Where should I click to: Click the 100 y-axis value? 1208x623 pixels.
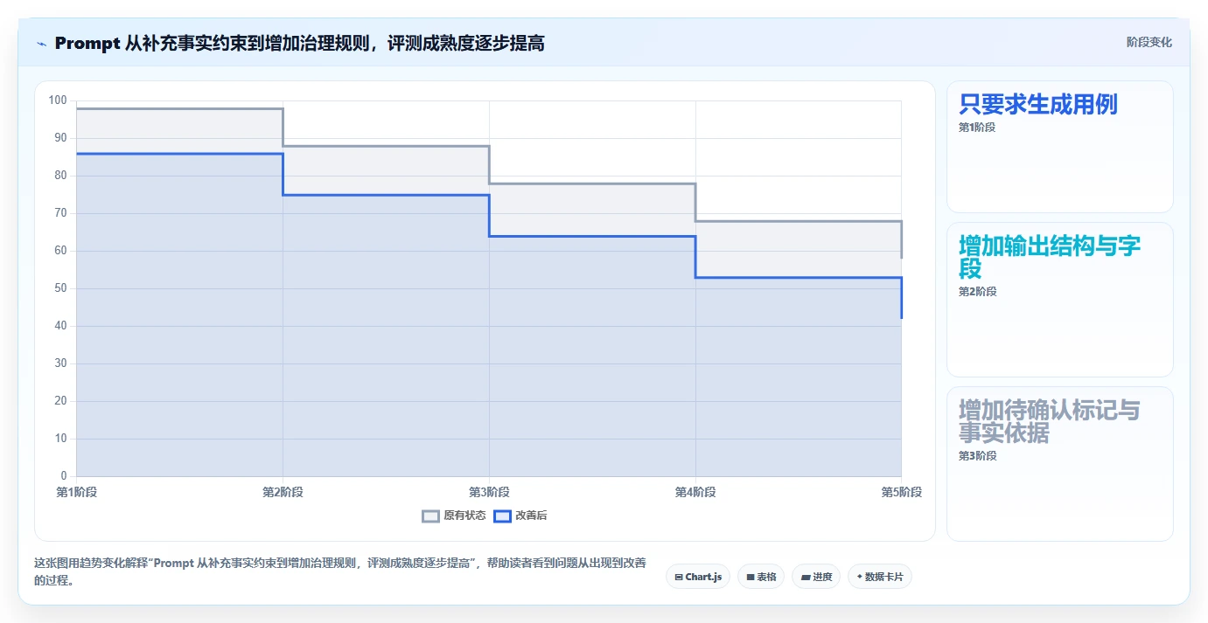pyautogui.click(x=58, y=100)
